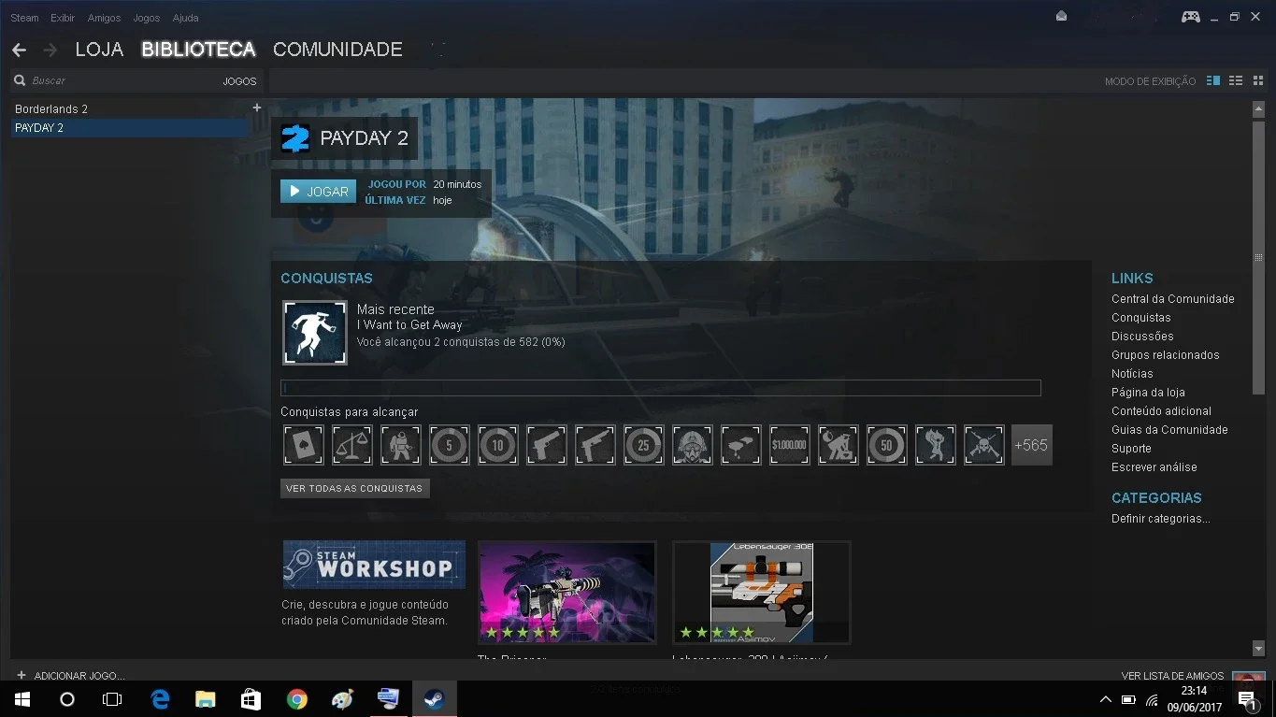The height and width of the screenshot is (717, 1276).
Task: Select the number 50 badge achievement
Action: pyautogui.click(x=887, y=445)
